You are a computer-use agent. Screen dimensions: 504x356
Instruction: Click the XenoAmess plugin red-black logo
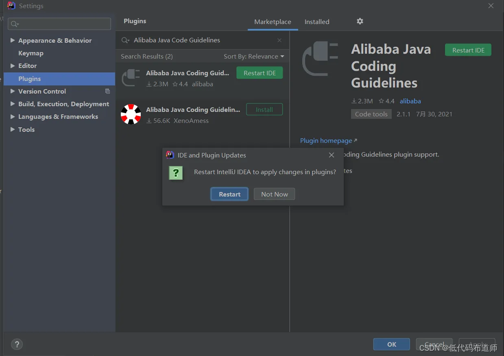point(131,114)
